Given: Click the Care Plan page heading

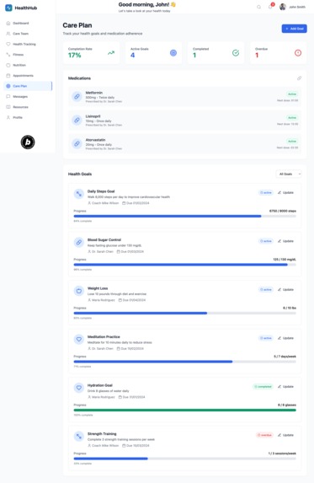Looking at the screenshot, I should (77, 25).
